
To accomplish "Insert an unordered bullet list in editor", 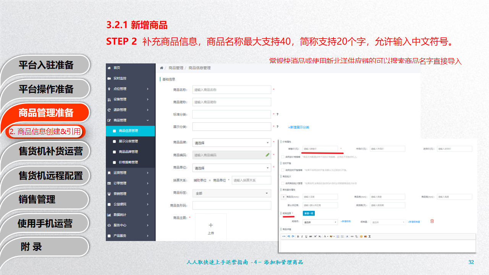I will (342, 236).
